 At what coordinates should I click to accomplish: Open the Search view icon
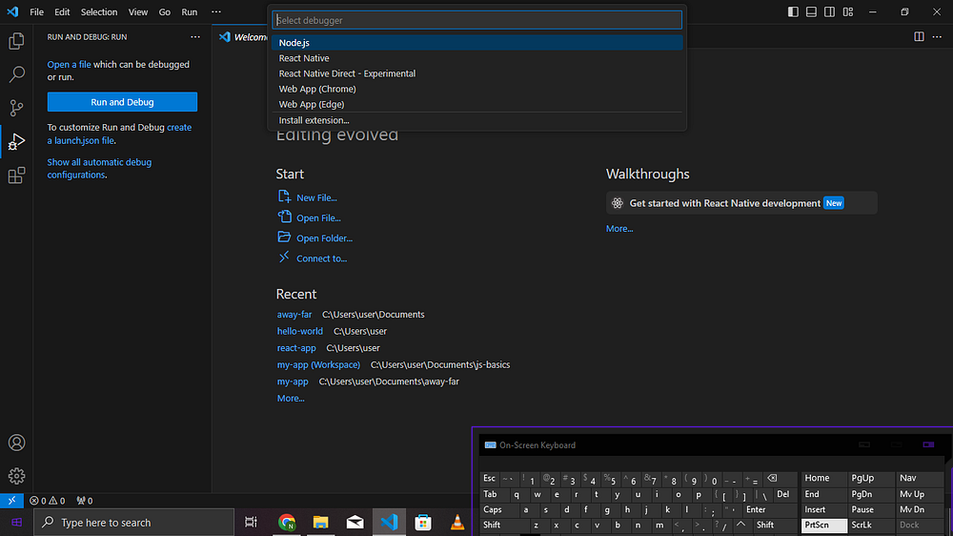(x=16, y=74)
